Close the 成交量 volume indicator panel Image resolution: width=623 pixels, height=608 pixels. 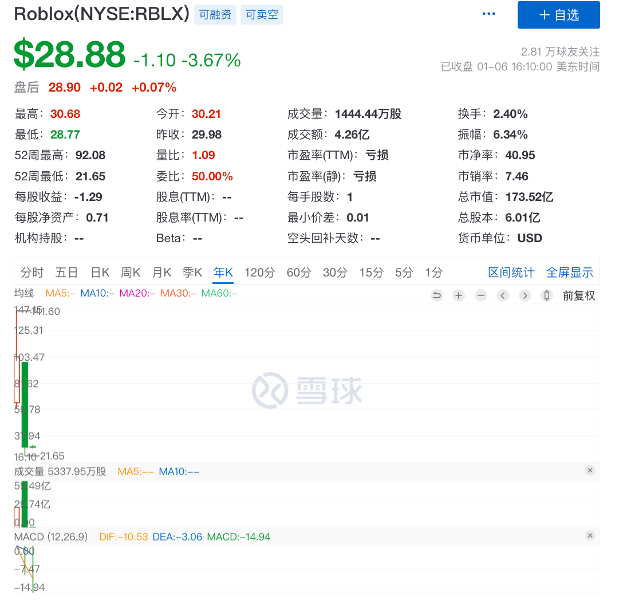(590, 470)
